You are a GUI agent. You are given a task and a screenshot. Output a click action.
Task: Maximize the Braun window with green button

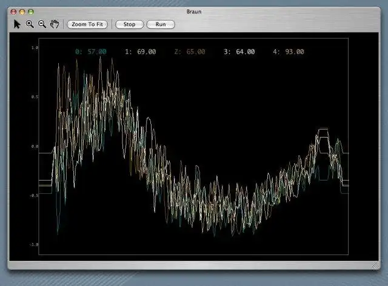(x=31, y=12)
